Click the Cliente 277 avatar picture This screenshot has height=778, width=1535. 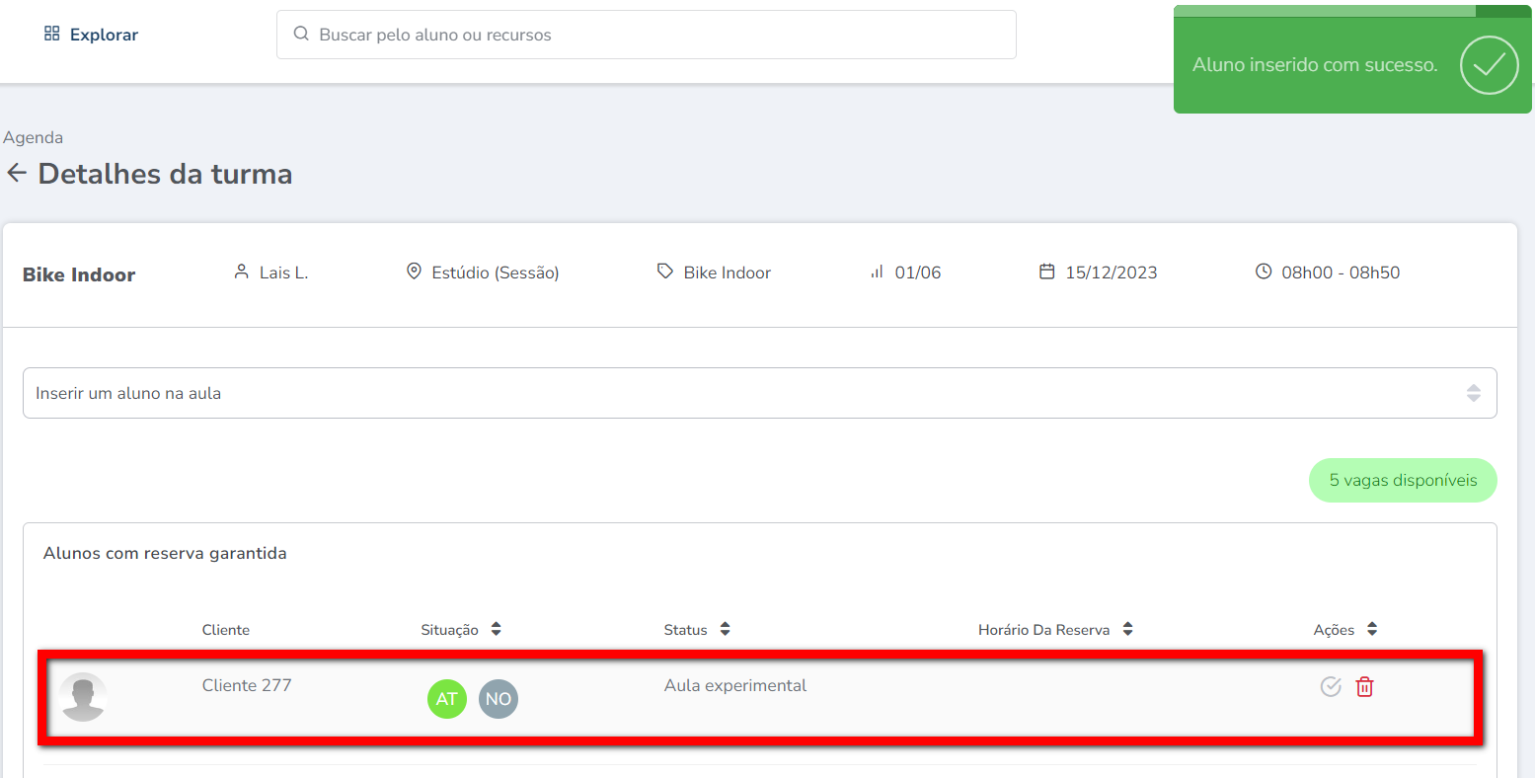tap(83, 697)
